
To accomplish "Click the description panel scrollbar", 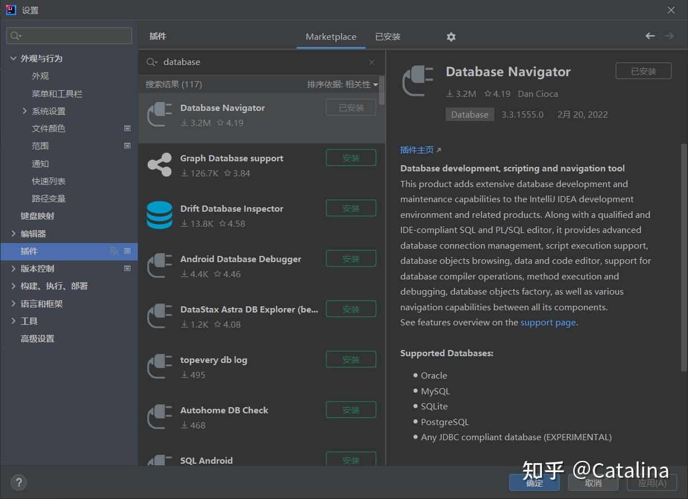I will click(684, 257).
